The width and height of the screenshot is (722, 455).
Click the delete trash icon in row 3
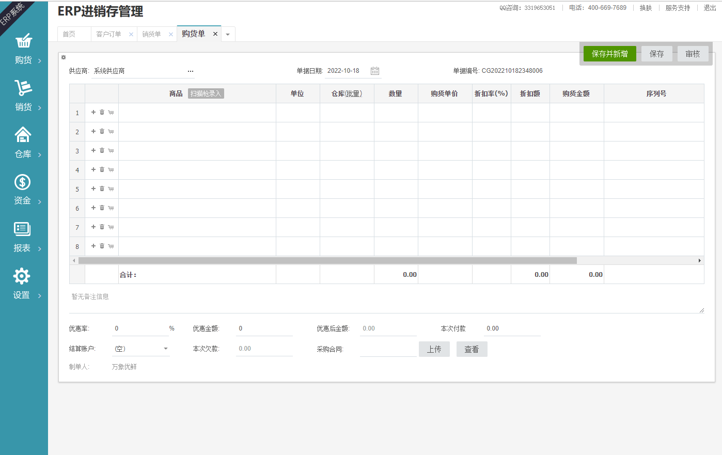coord(102,150)
